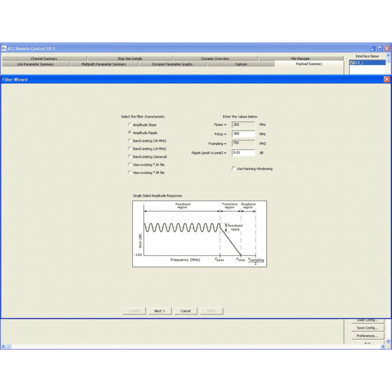This screenshot has width=392, height=392.
Task: Click the horizontal scrollbar's left arrow
Action: click(x=3, y=346)
